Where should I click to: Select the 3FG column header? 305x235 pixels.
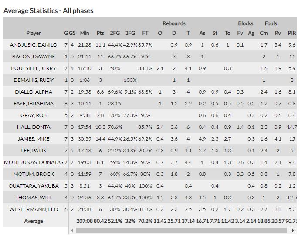point(130,33)
